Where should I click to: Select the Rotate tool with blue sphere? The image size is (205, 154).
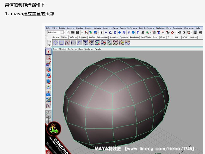49,76
